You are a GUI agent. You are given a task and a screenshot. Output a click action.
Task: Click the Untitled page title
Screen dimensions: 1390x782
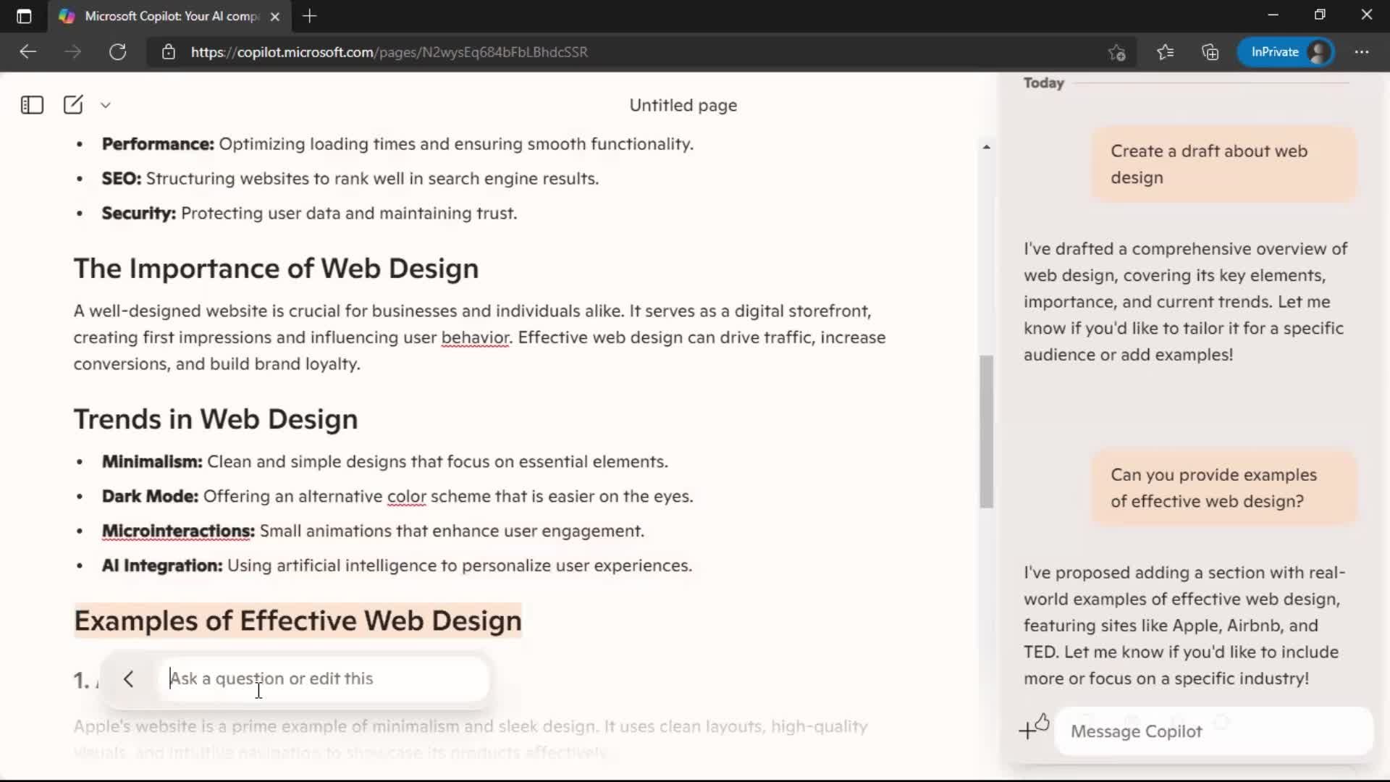coord(683,105)
